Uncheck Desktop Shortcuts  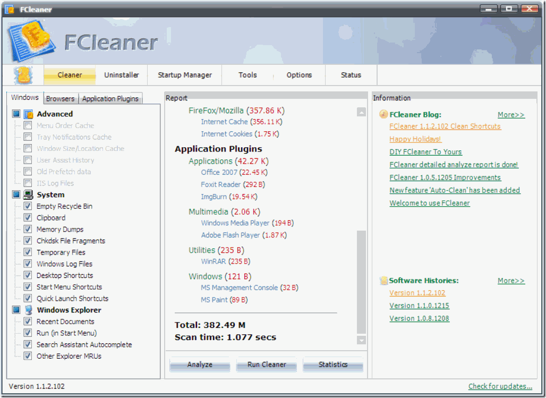[28, 275]
